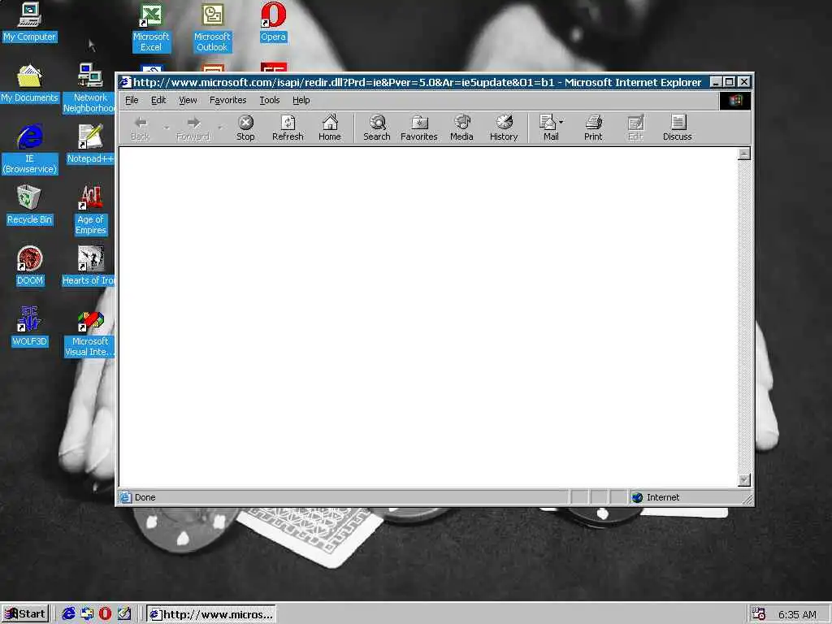Select the Microsoft Excel desktop shortcut
This screenshot has width=832, height=624.
click(x=151, y=28)
